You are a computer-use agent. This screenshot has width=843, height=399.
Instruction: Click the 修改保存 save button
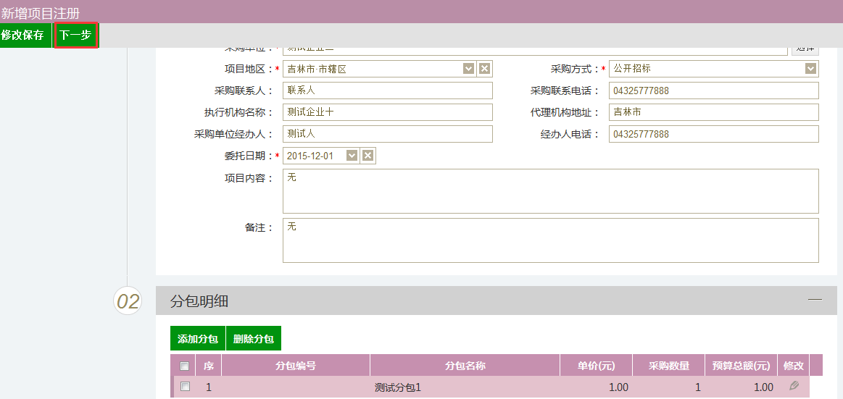(x=22, y=35)
